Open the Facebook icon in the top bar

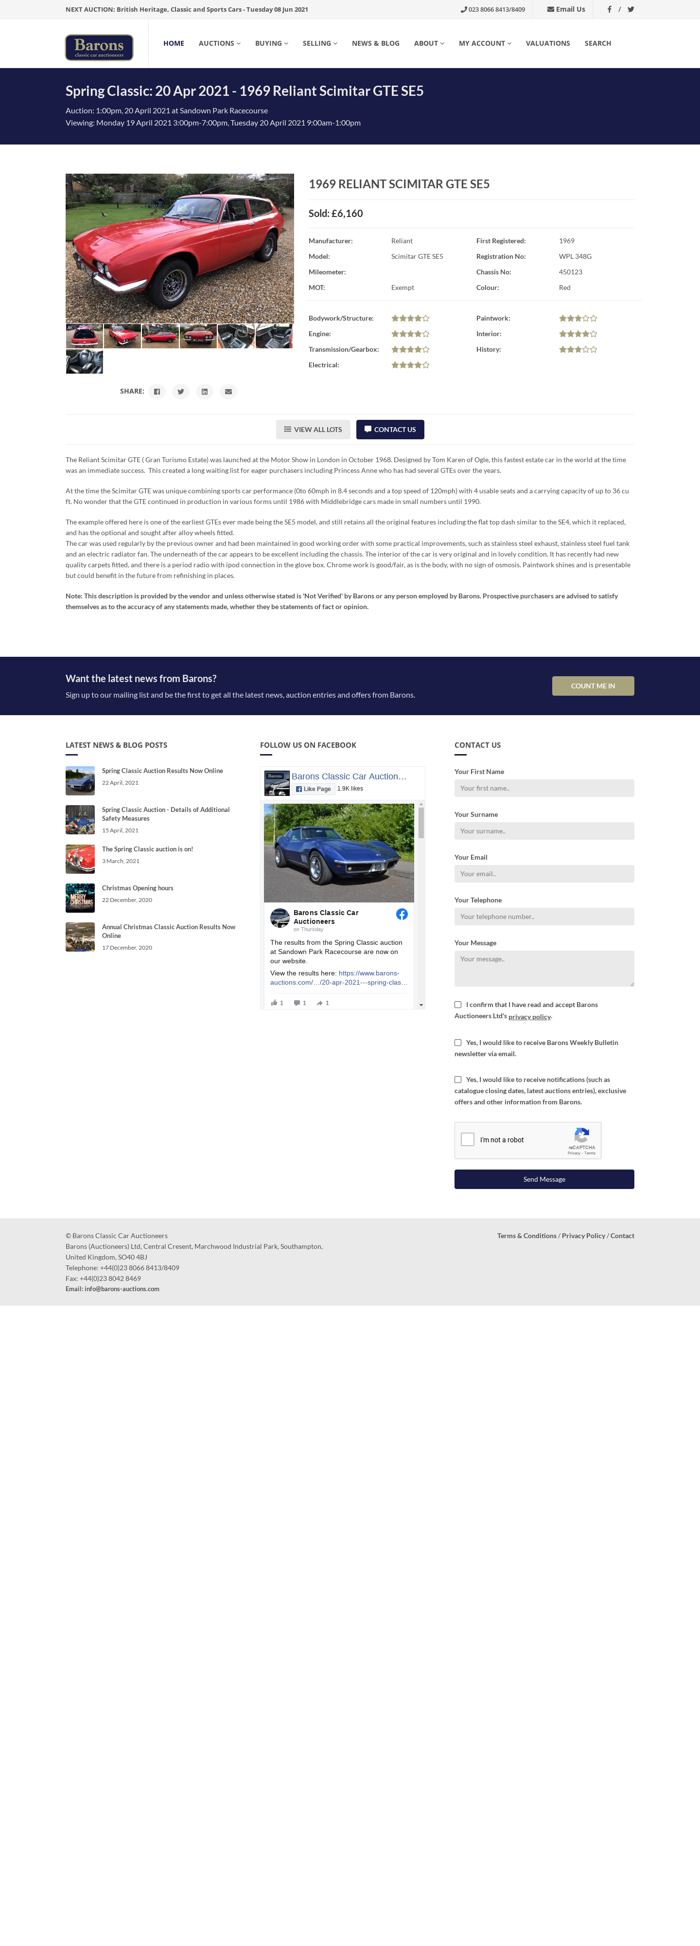tap(610, 10)
